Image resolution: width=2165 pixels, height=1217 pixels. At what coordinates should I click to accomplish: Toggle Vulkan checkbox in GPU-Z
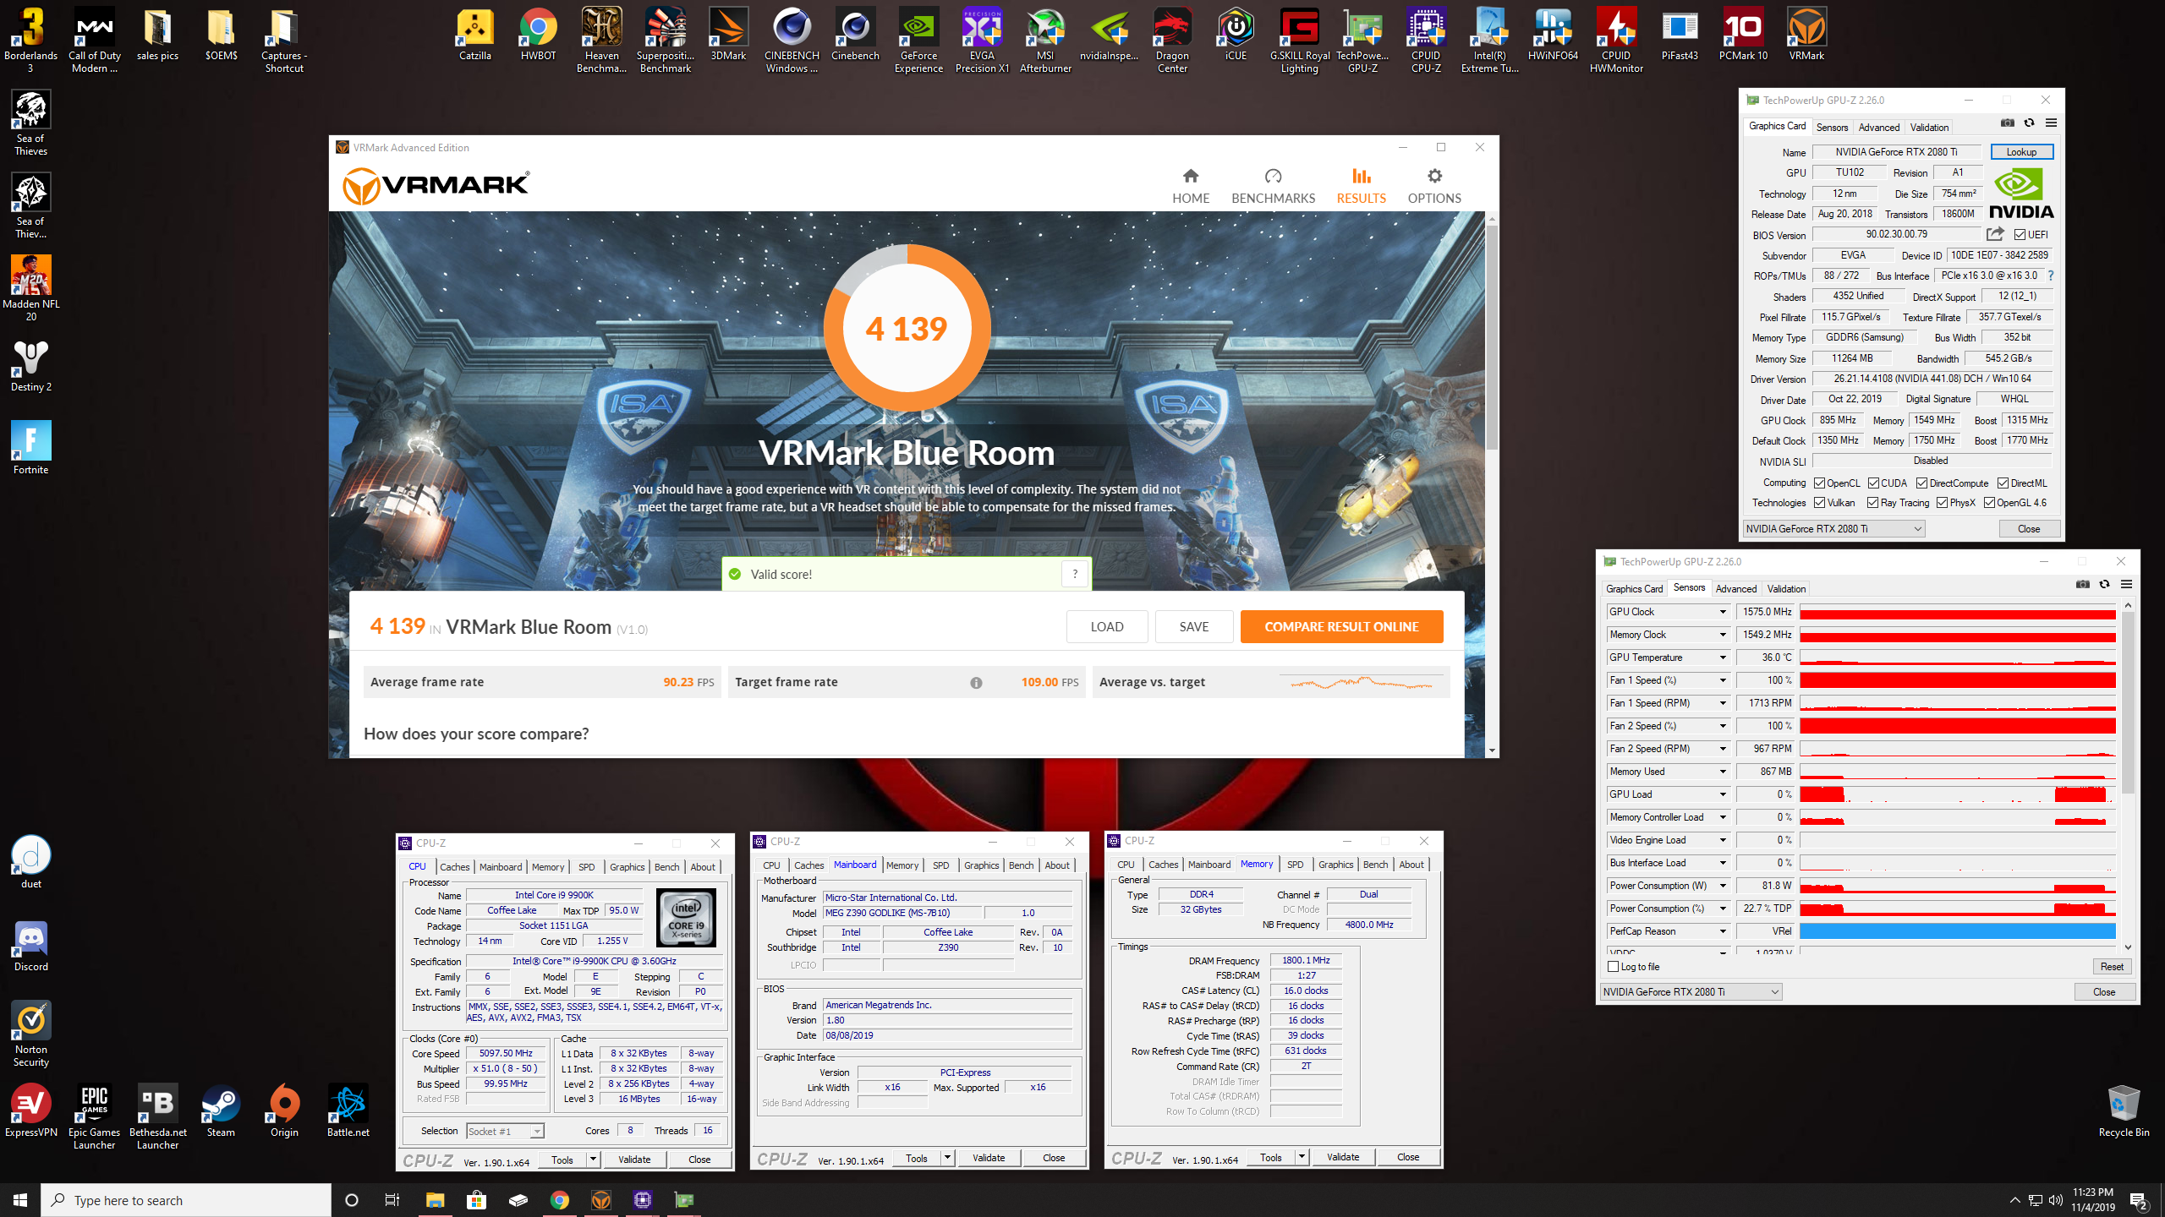pos(1819,503)
